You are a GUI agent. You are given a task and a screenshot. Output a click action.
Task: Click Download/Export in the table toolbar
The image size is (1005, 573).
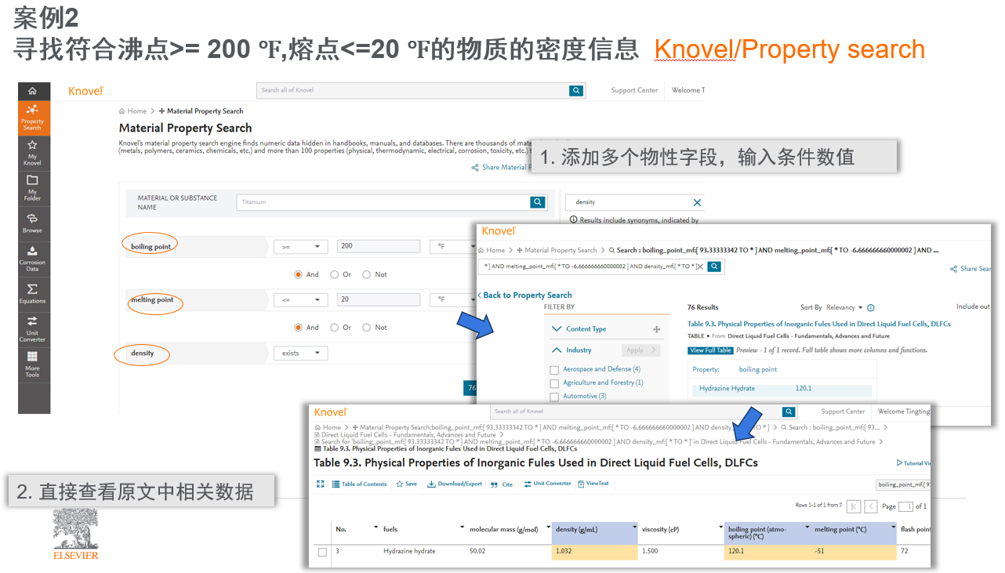(455, 484)
